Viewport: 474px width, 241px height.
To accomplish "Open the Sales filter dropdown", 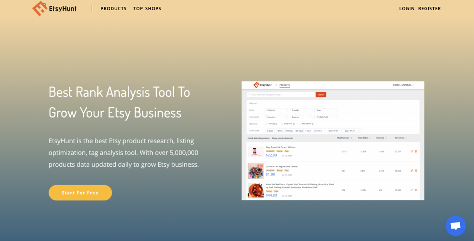I will pos(325,110).
